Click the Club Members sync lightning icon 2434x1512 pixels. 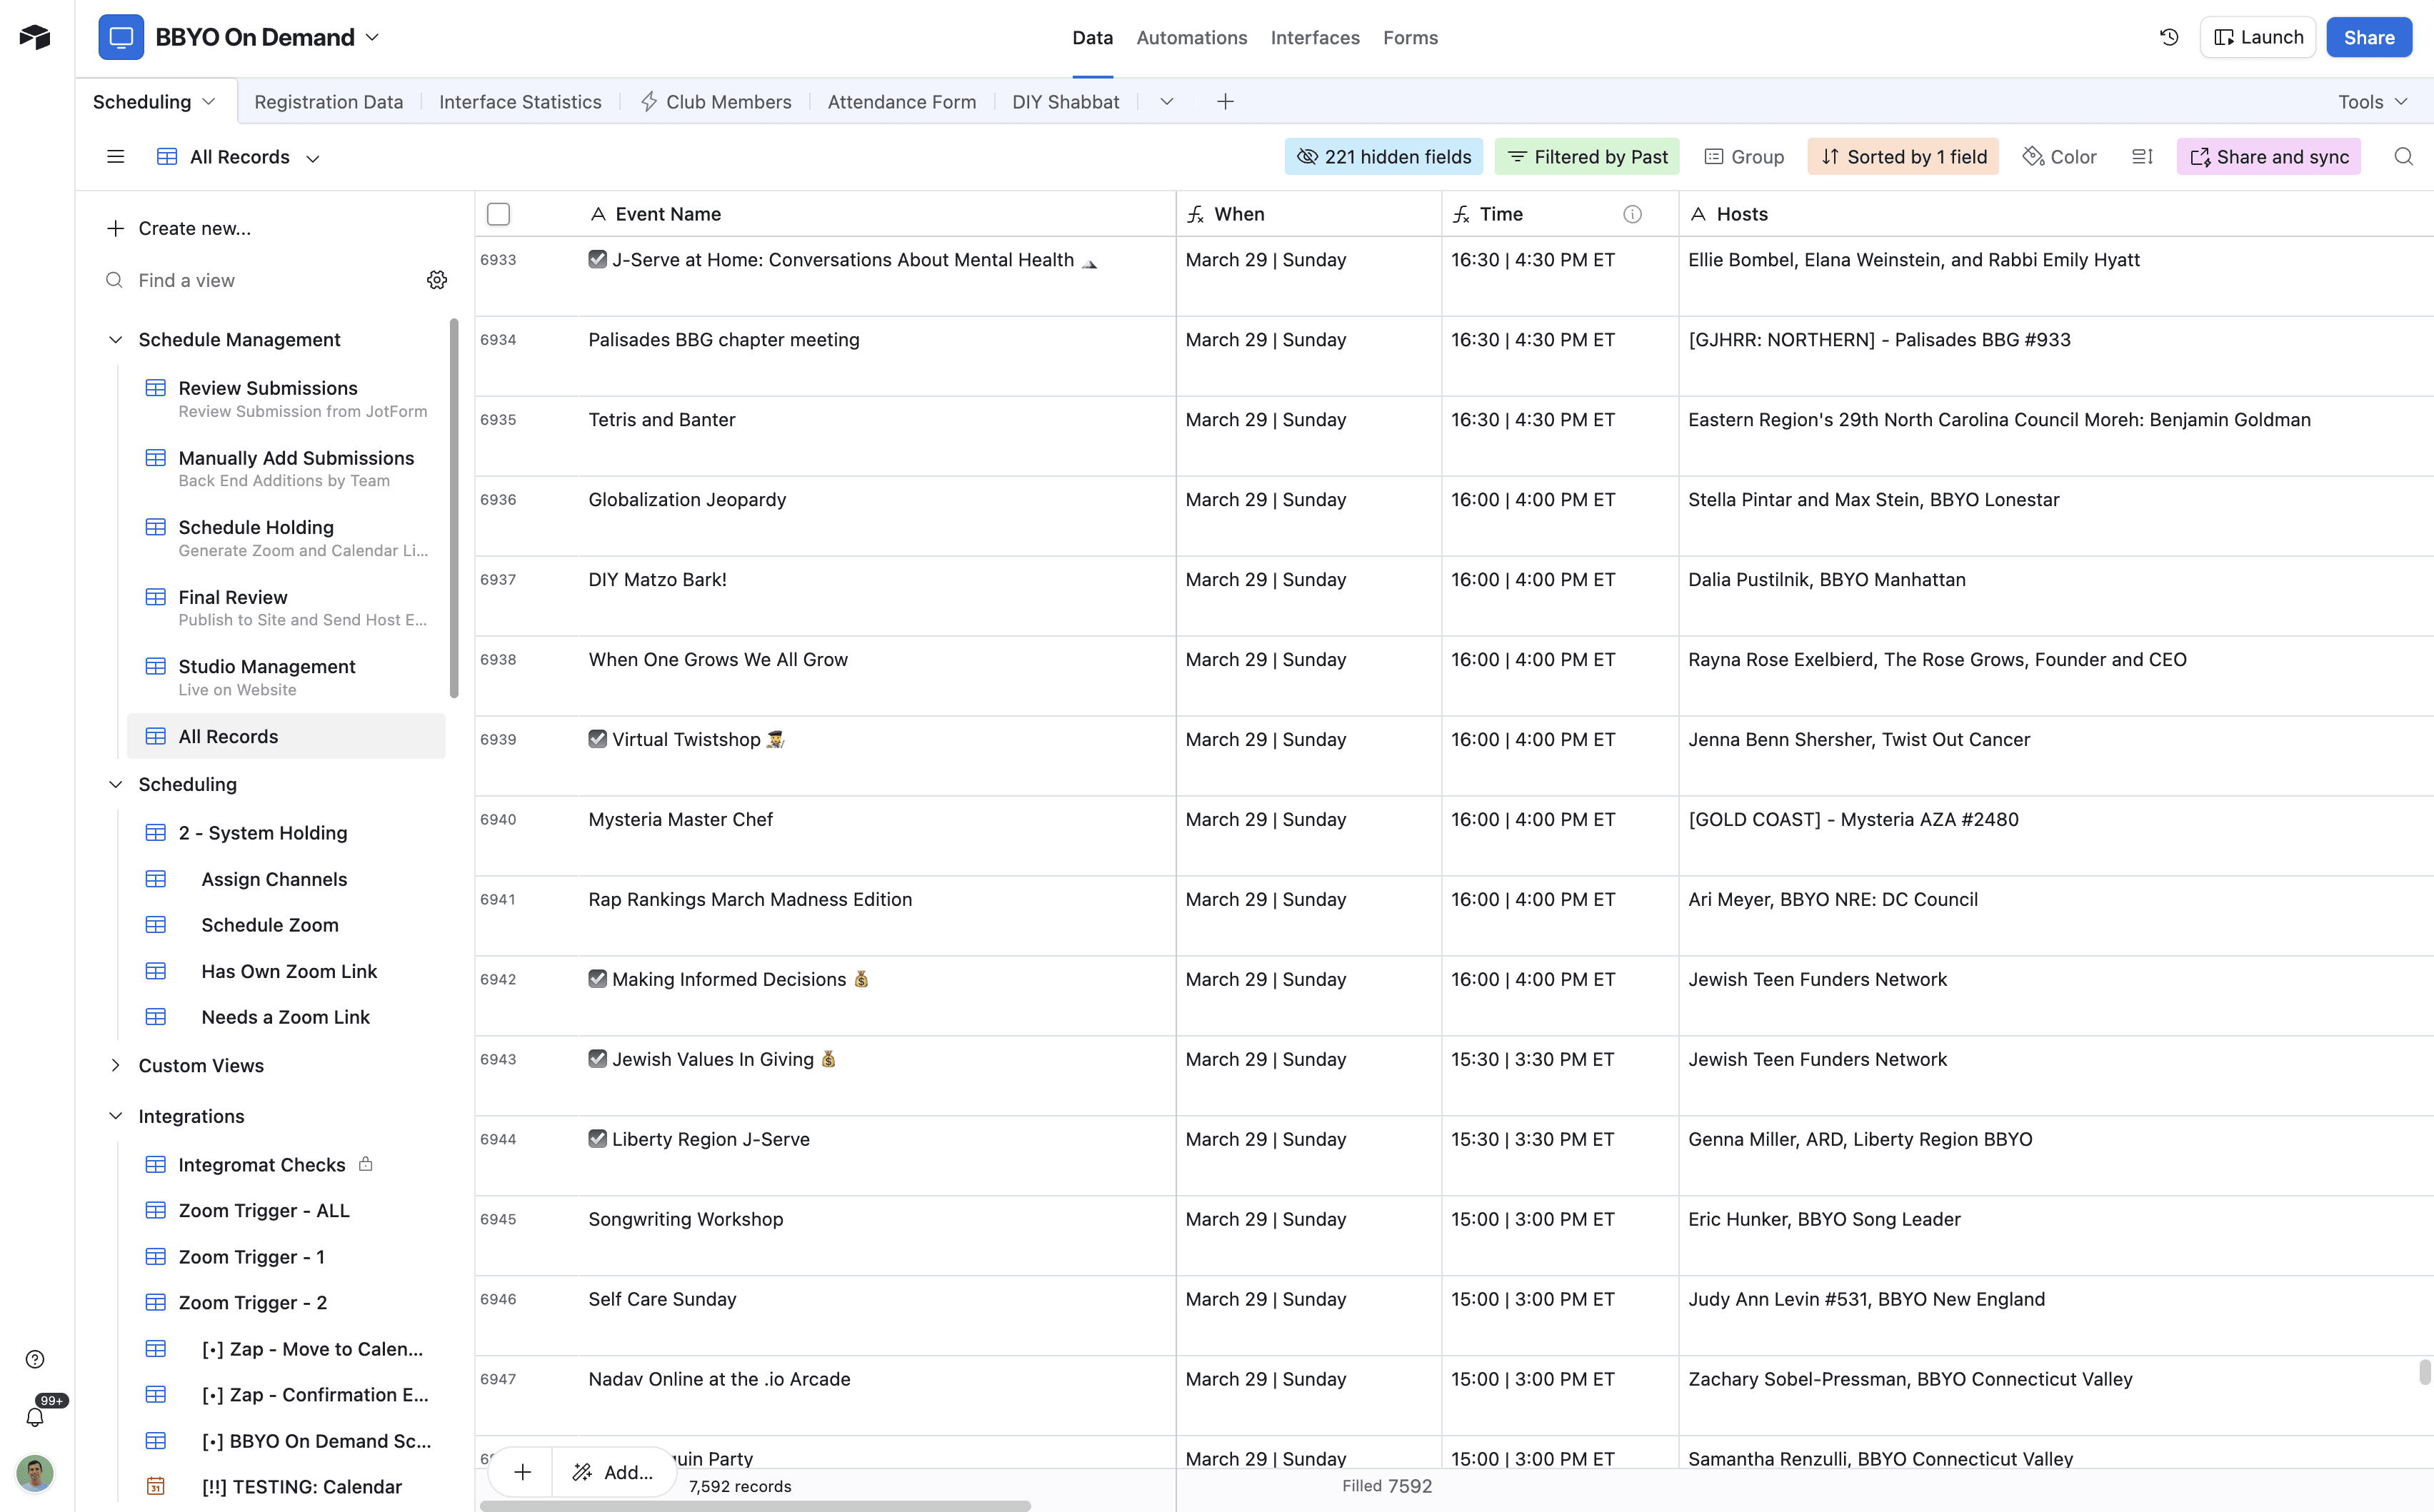click(x=649, y=102)
